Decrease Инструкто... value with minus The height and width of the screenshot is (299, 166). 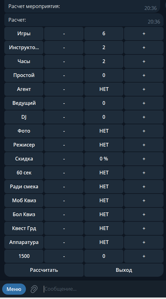coord(64,48)
